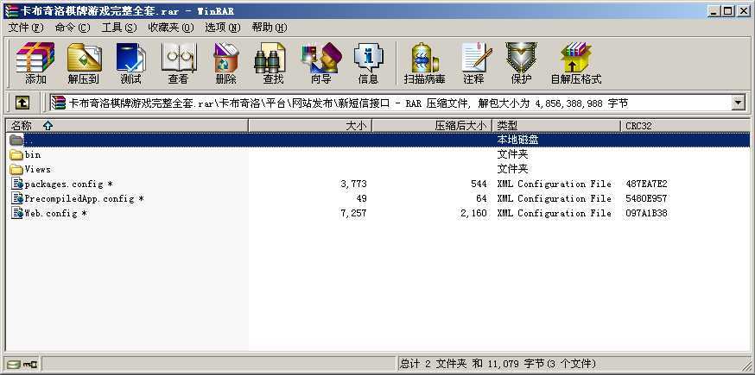Click the Delete (删除) toolbar icon
This screenshot has width=755, height=375.
tap(225, 62)
